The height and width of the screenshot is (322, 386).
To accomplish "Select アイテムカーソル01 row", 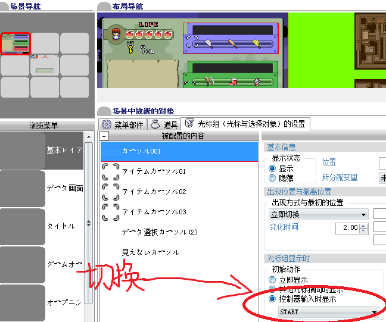I will pos(179,171).
